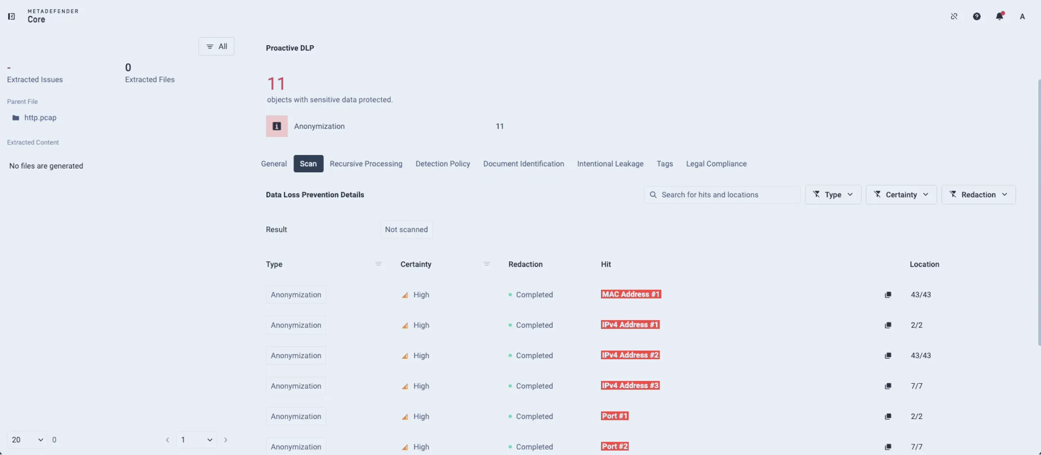Switch to the Tags tab
The image size is (1041, 455).
665,164
